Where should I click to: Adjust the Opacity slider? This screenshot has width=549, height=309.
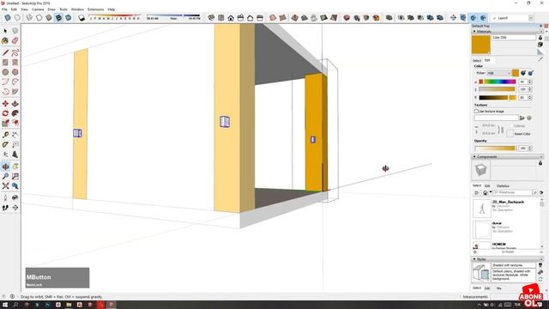[495, 148]
